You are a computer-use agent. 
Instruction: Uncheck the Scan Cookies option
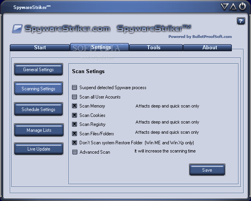pyautogui.click(x=74, y=115)
